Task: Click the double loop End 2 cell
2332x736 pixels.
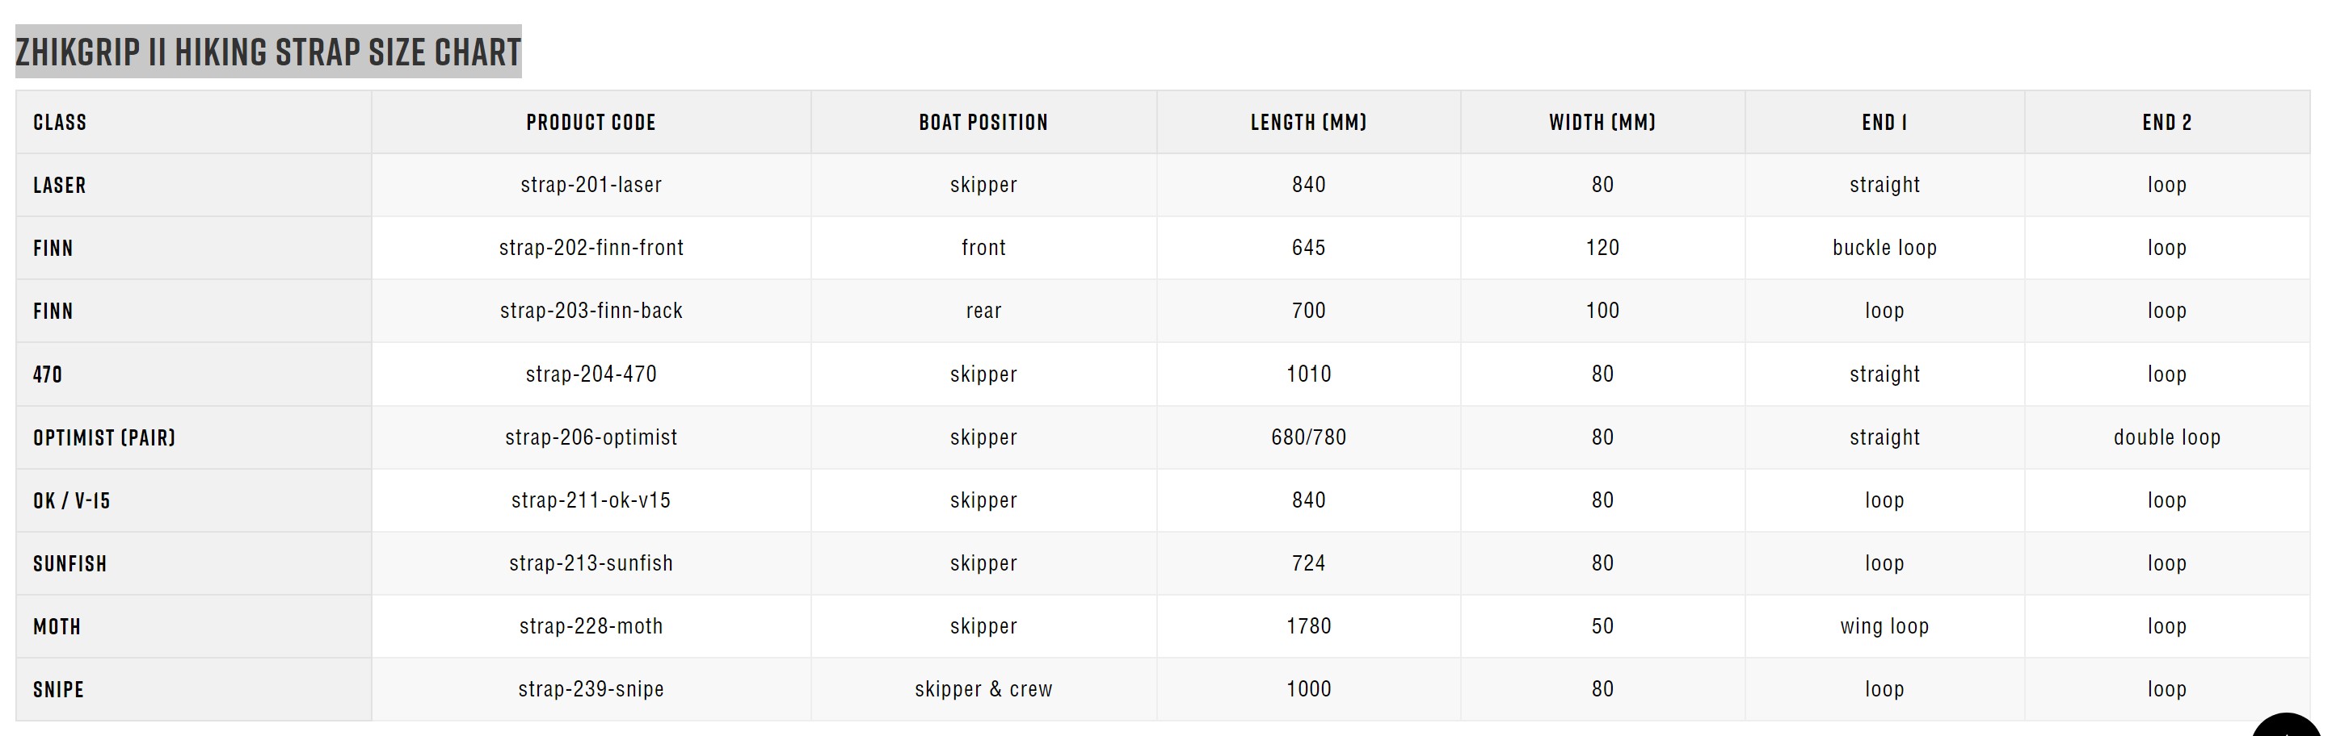Action: [2166, 437]
